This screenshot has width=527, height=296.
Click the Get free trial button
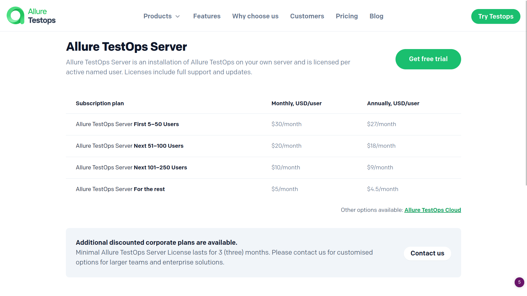(x=428, y=59)
